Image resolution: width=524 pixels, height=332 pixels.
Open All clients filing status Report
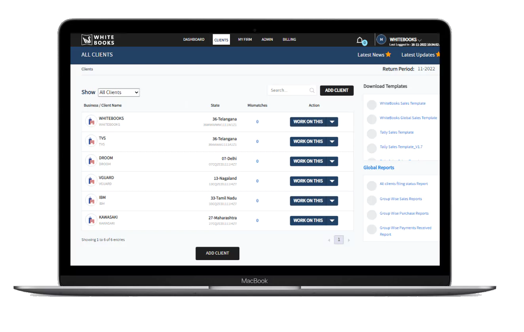[x=404, y=184]
